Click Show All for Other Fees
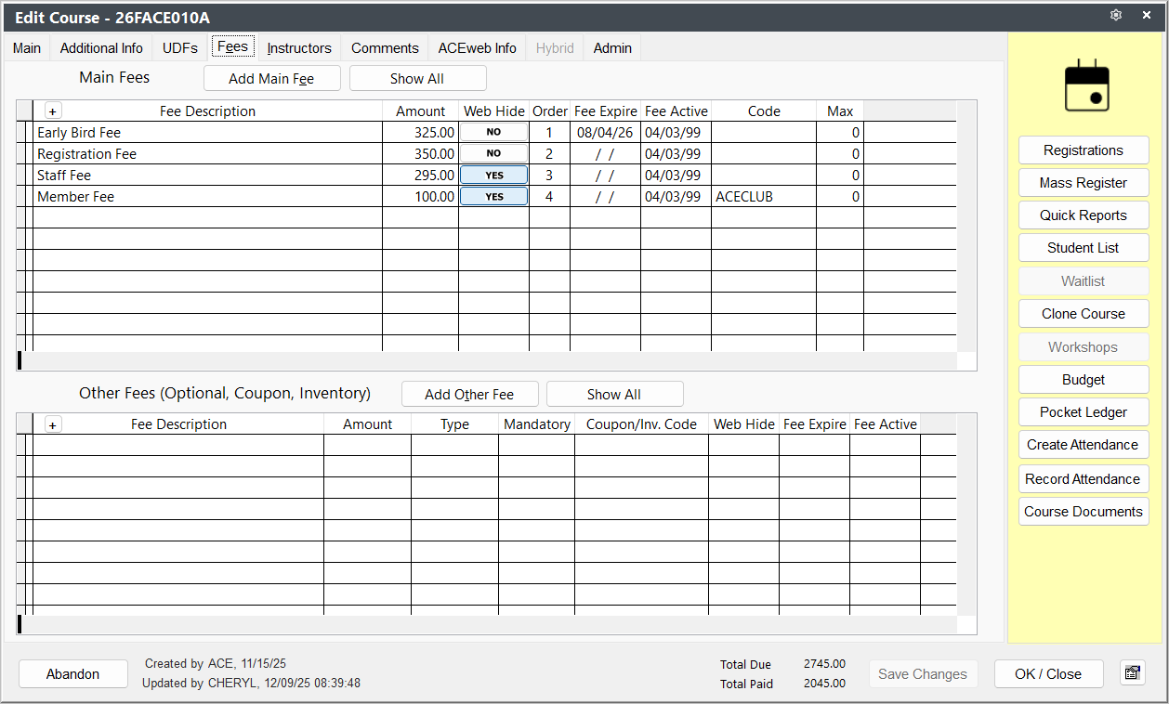 pos(614,394)
